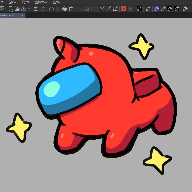Click the Clip Studio logo icon
The width and height of the screenshot is (192, 192).
coord(2,9)
